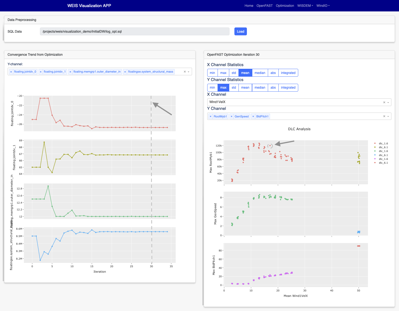The width and height of the screenshot is (399, 311).
Task: Select median for Y Channel Statistics
Action: click(x=260, y=88)
